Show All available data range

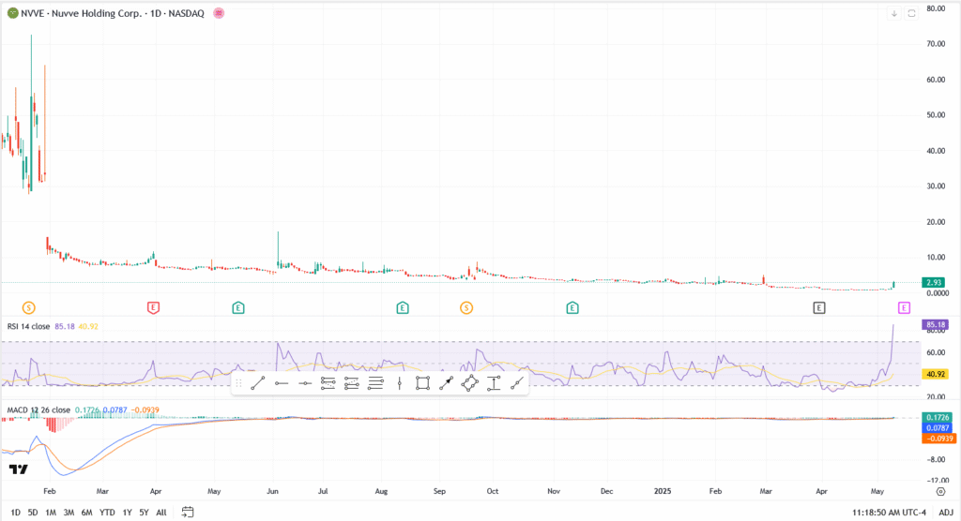point(161,513)
